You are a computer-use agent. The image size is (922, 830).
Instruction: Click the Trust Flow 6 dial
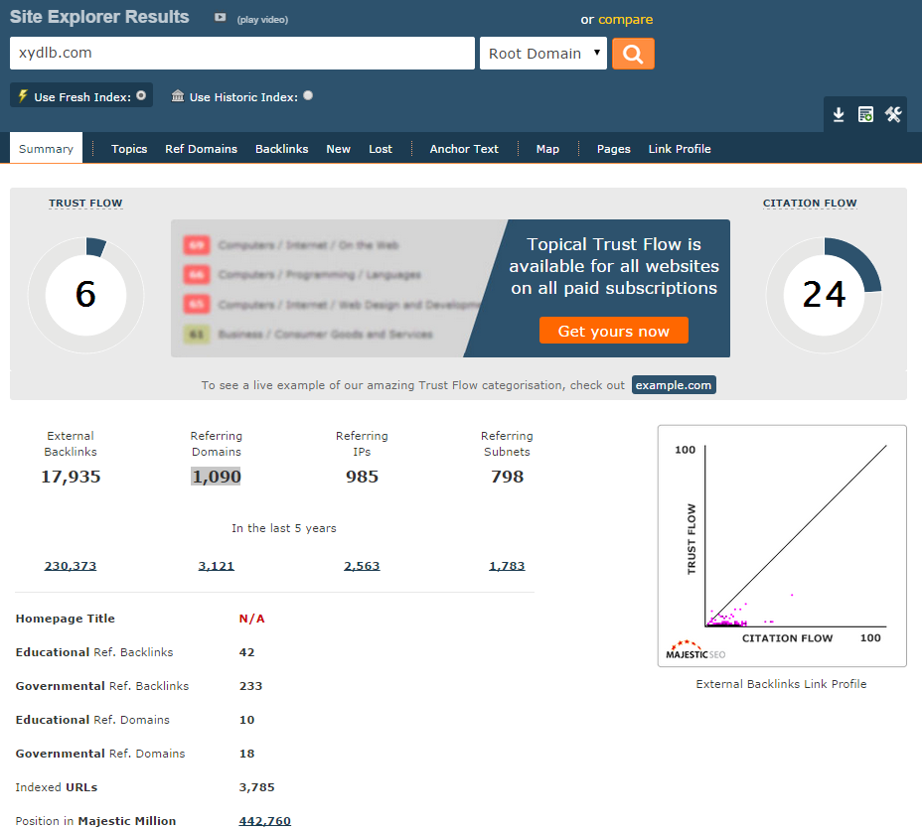coord(85,295)
